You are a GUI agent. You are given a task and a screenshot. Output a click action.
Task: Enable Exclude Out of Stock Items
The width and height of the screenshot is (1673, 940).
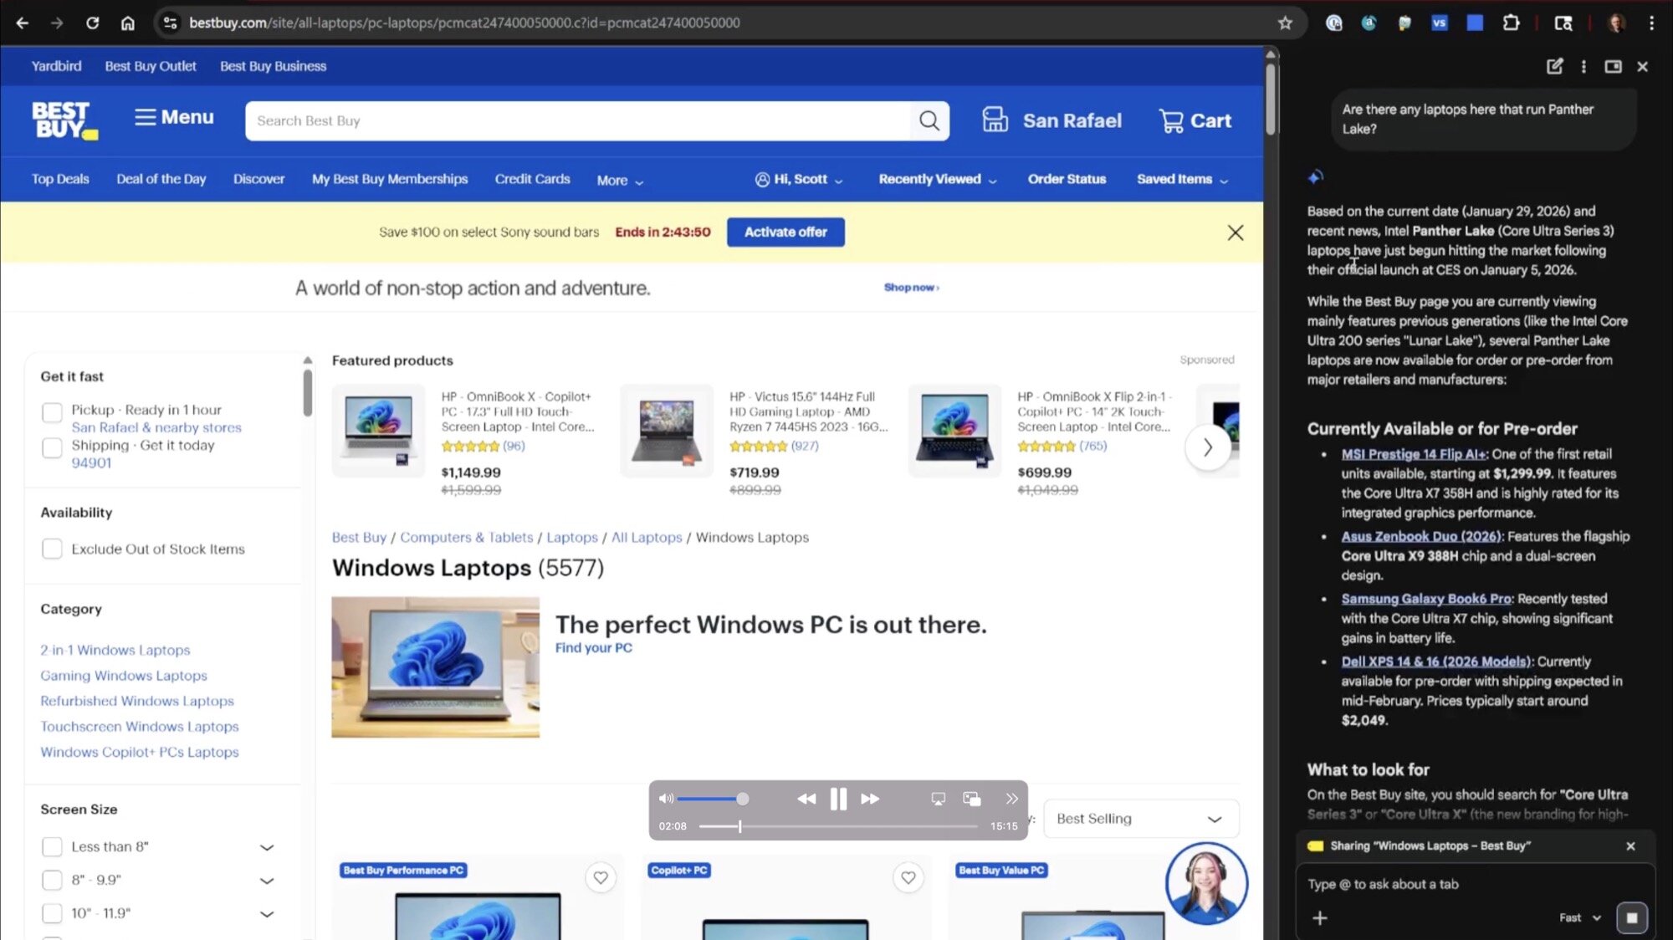(x=52, y=549)
